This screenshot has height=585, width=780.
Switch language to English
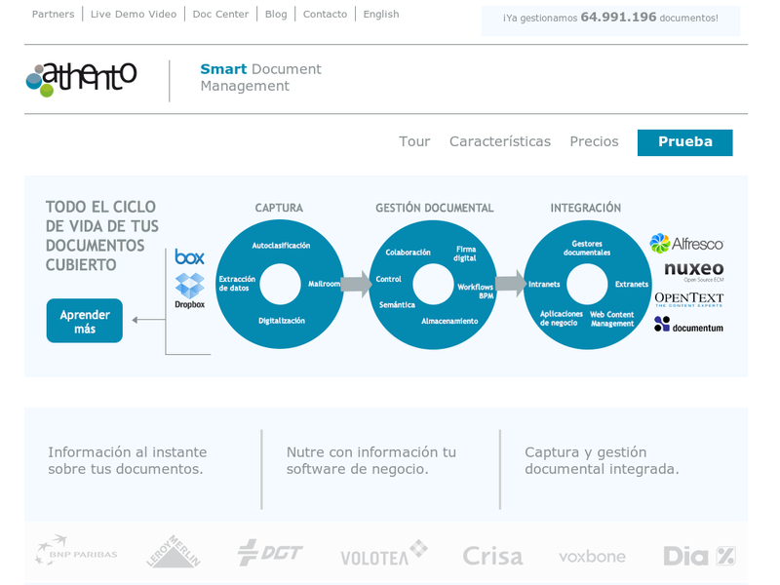click(x=380, y=15)
